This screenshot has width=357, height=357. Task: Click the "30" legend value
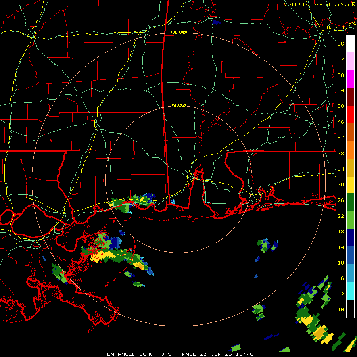coord(341,184)
